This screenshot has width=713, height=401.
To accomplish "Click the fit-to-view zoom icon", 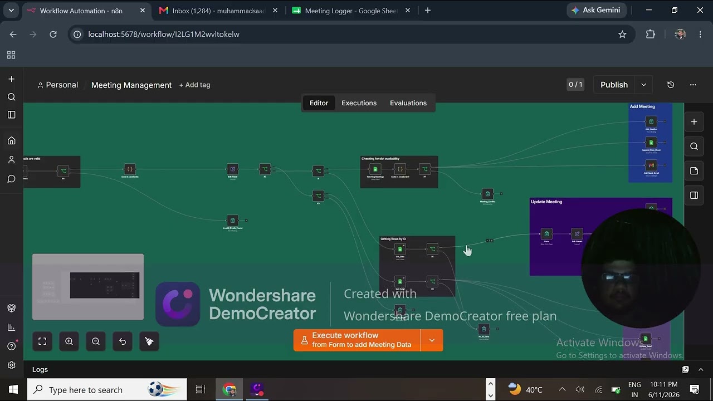I will click(x=42, y=341).
